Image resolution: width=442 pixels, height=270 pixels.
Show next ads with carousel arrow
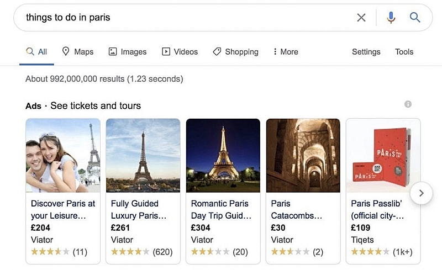pos(421,193)
